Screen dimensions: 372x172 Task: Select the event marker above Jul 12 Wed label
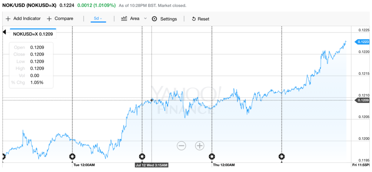(142, 156)
